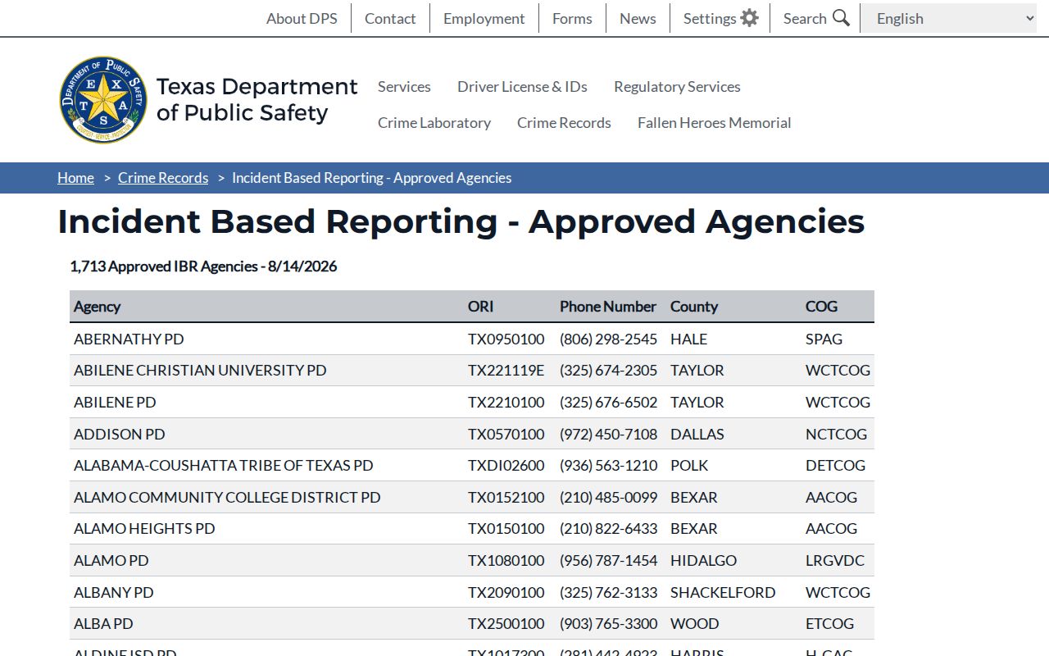1049x656 pixels.
Task: Follow the Crime Records breadcrumb link
Action: pos(163,178)
